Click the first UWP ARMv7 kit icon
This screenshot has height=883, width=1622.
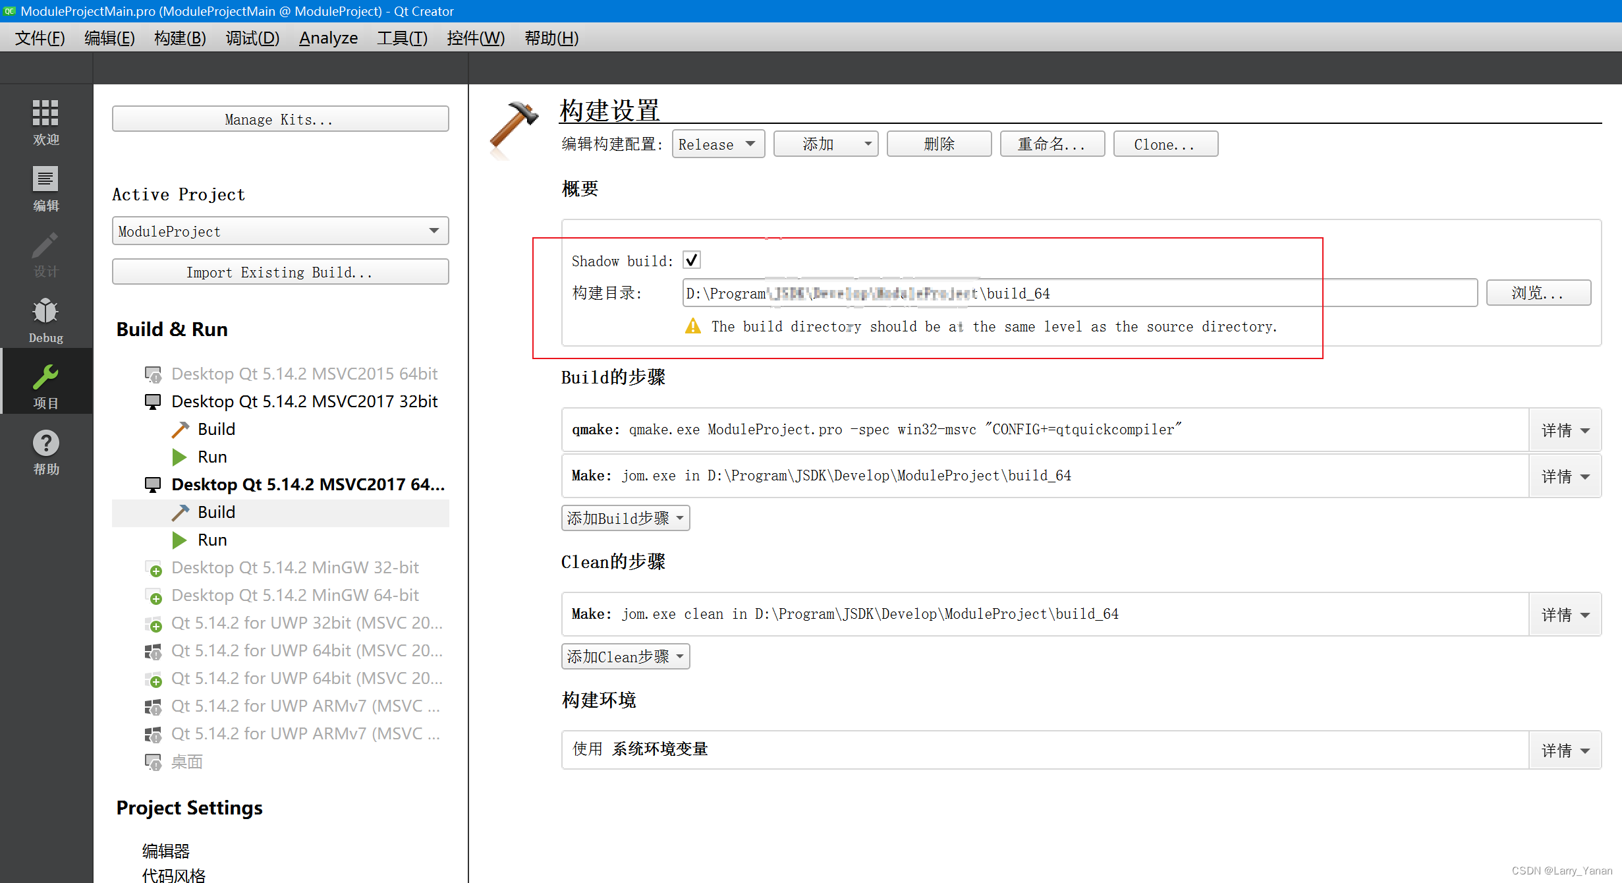(x=153, y=706)
